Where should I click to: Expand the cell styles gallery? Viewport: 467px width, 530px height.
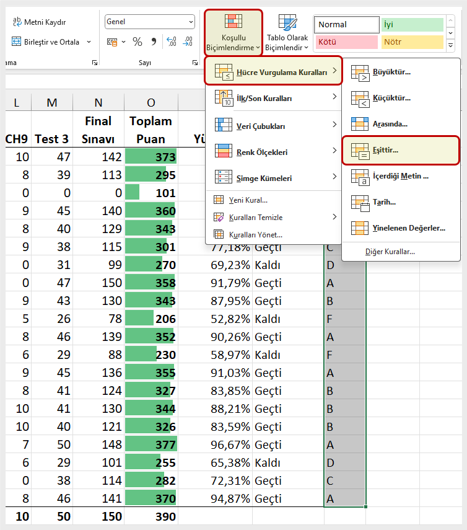(x=450, y=45)
